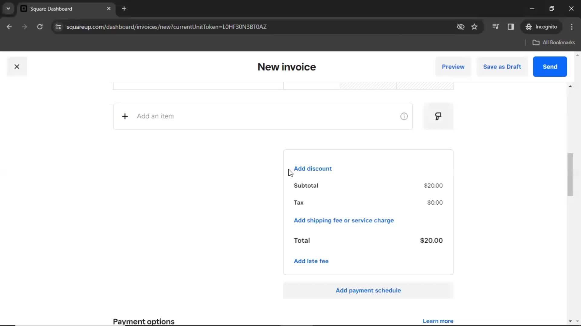
Task: Click Add shipping fee or service charge
Action: (x=343, y=220)
